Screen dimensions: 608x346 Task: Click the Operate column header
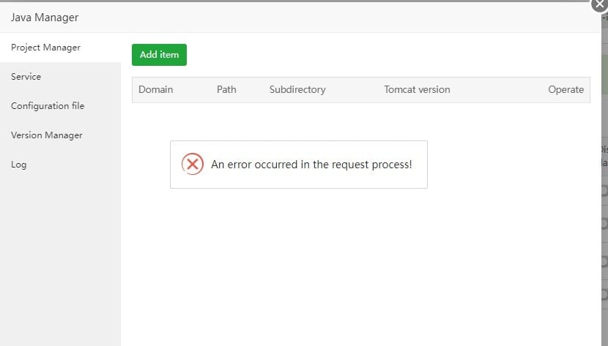(566, 90)
